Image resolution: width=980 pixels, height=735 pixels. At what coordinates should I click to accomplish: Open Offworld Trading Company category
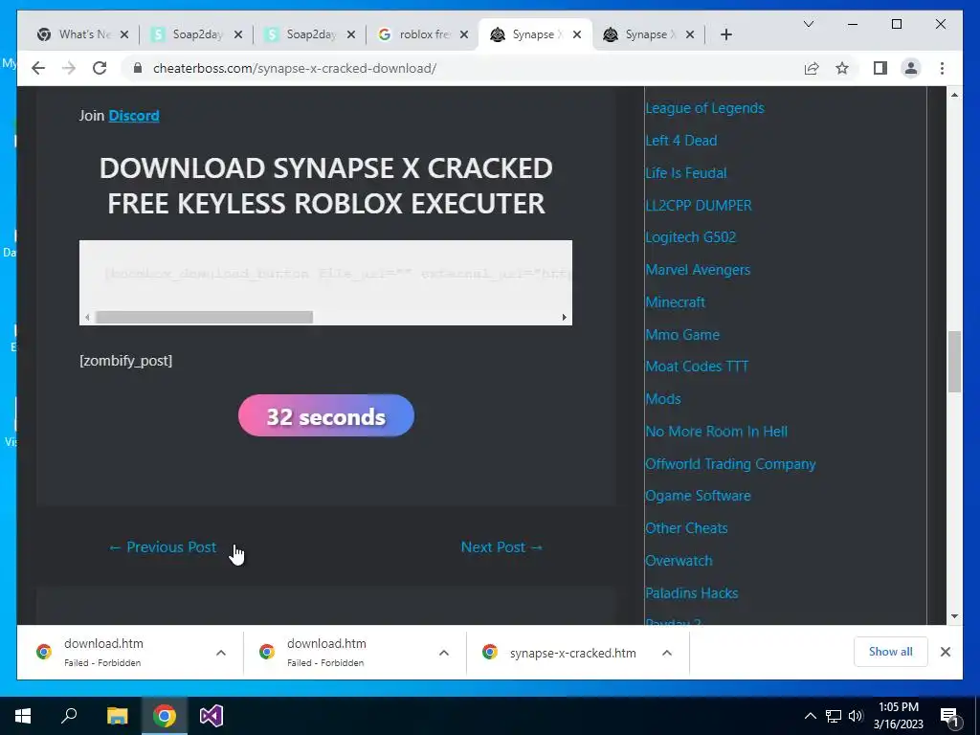(x=730, y=464)
